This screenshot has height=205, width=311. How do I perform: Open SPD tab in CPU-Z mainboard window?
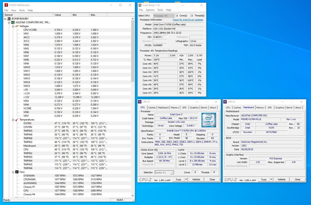(270, 108)
